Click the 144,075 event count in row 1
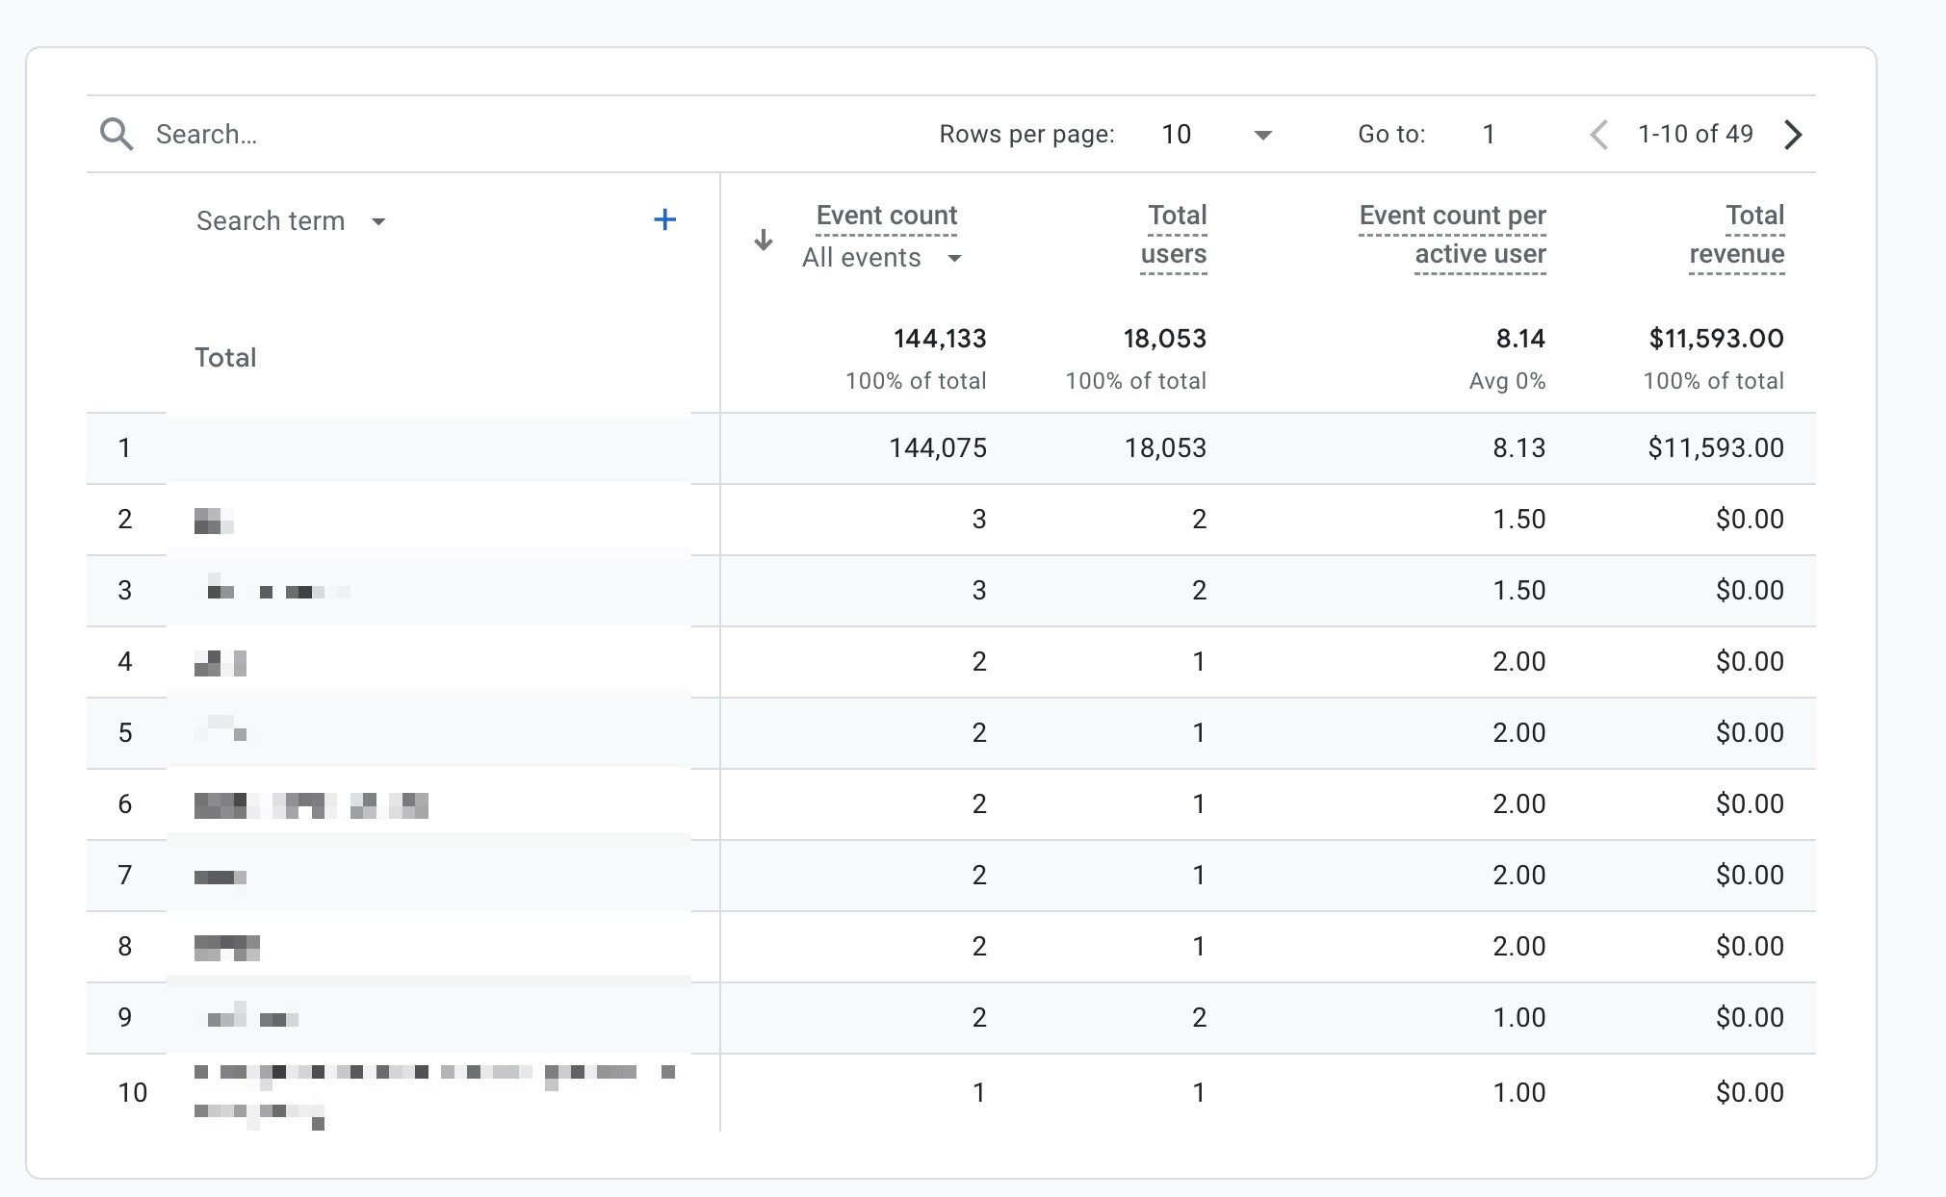The width and height of the screenshot is (1946, 1197). coord(938,448)
